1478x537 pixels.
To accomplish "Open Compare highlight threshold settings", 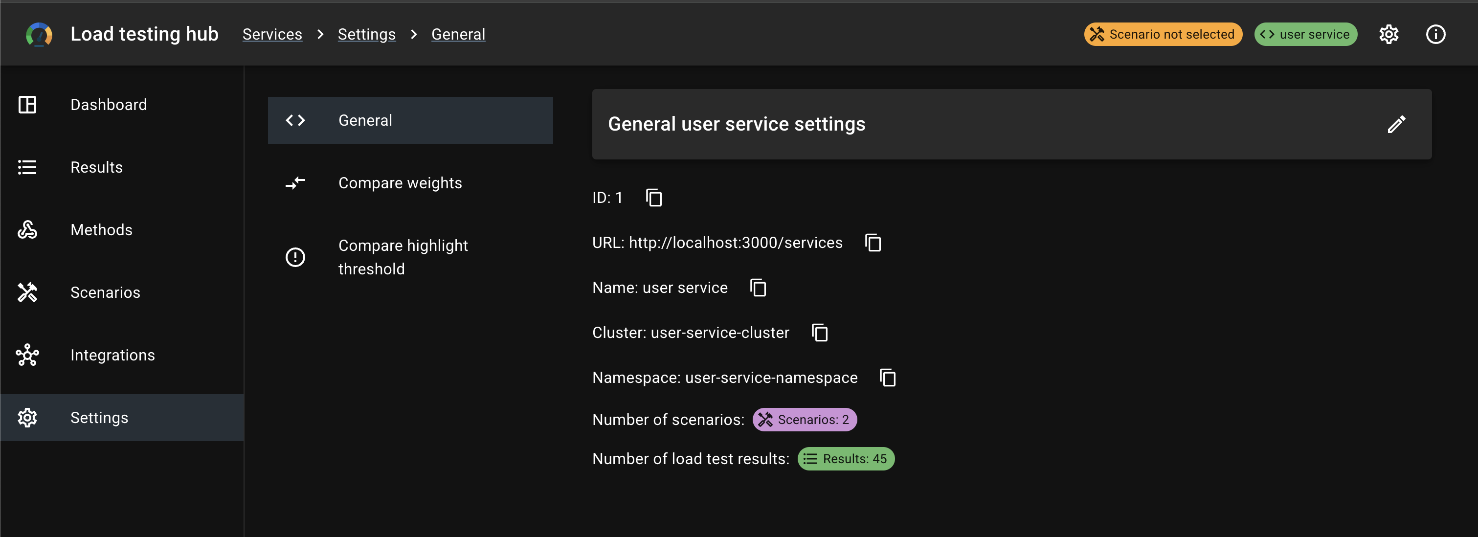I will [x=410, y=256].
